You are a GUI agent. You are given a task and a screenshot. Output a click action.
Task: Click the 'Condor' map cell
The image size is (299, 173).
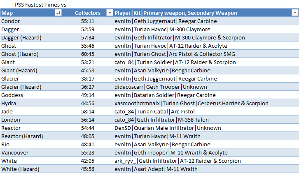31,21
